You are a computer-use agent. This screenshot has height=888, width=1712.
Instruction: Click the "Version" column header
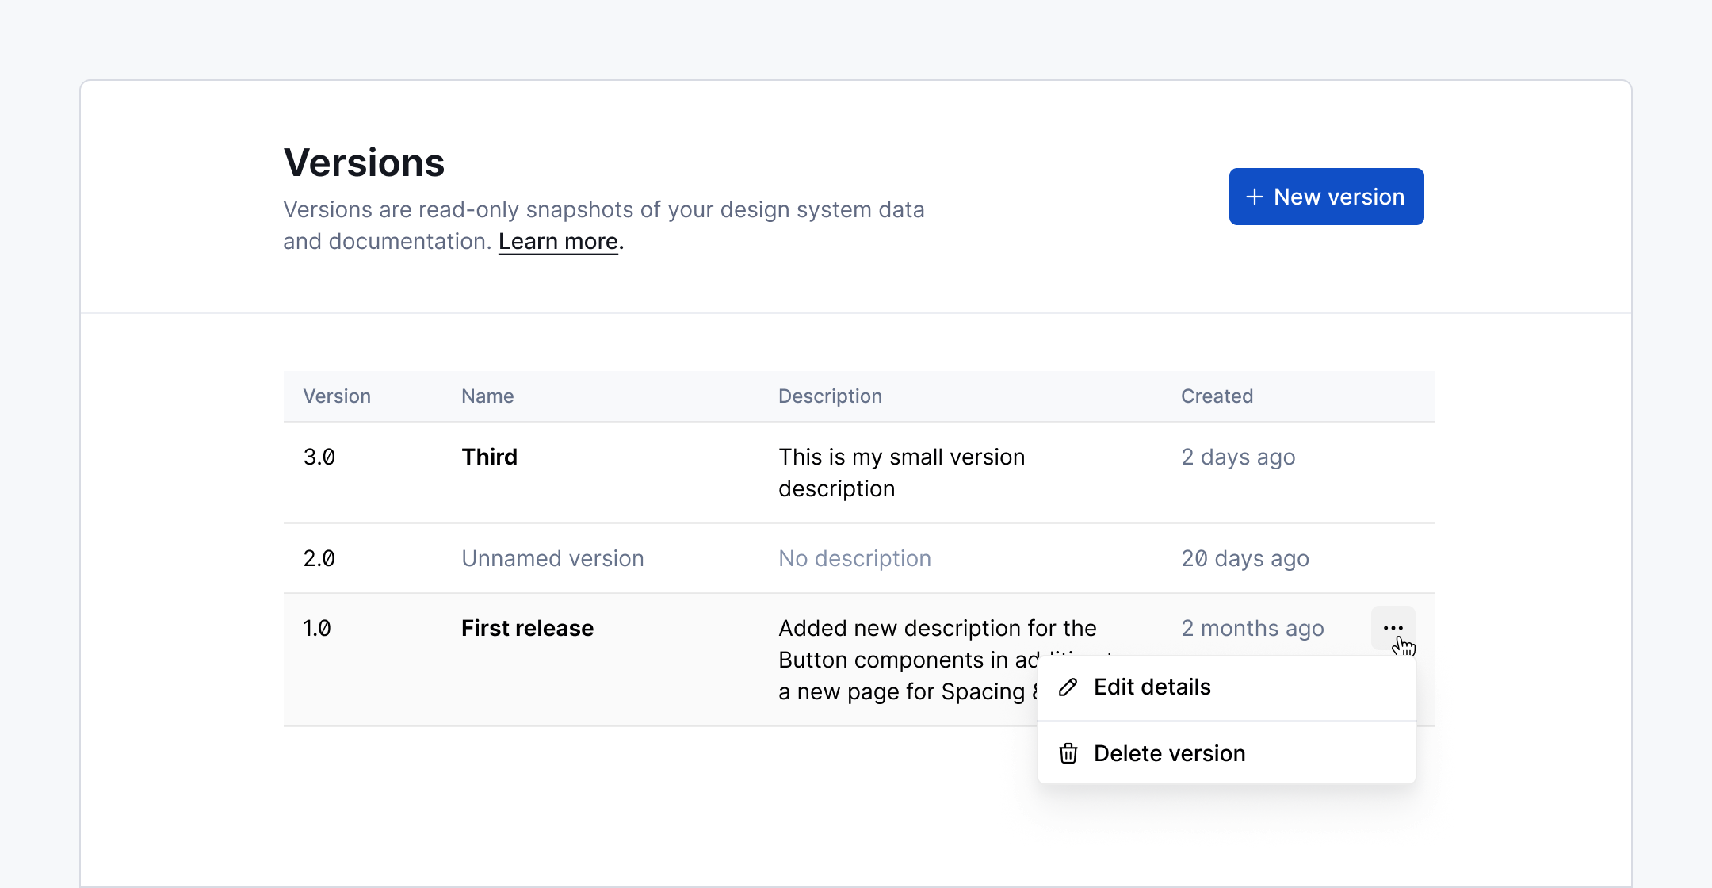click(337, 396)
